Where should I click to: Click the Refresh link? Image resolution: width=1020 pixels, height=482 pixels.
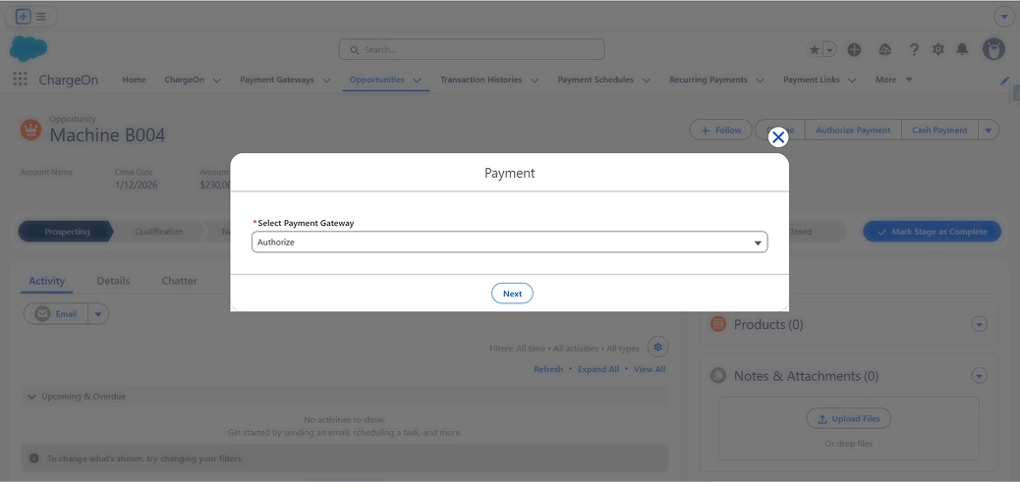[x=548, y=369]
